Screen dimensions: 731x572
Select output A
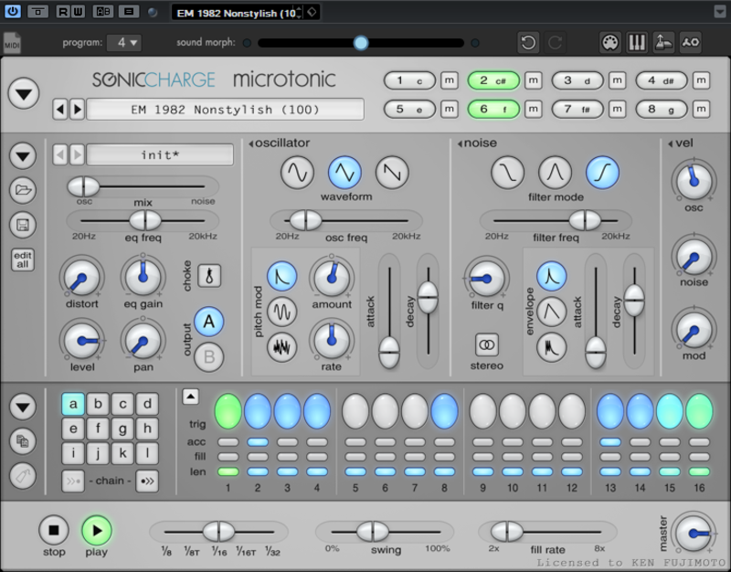point(209,322)
